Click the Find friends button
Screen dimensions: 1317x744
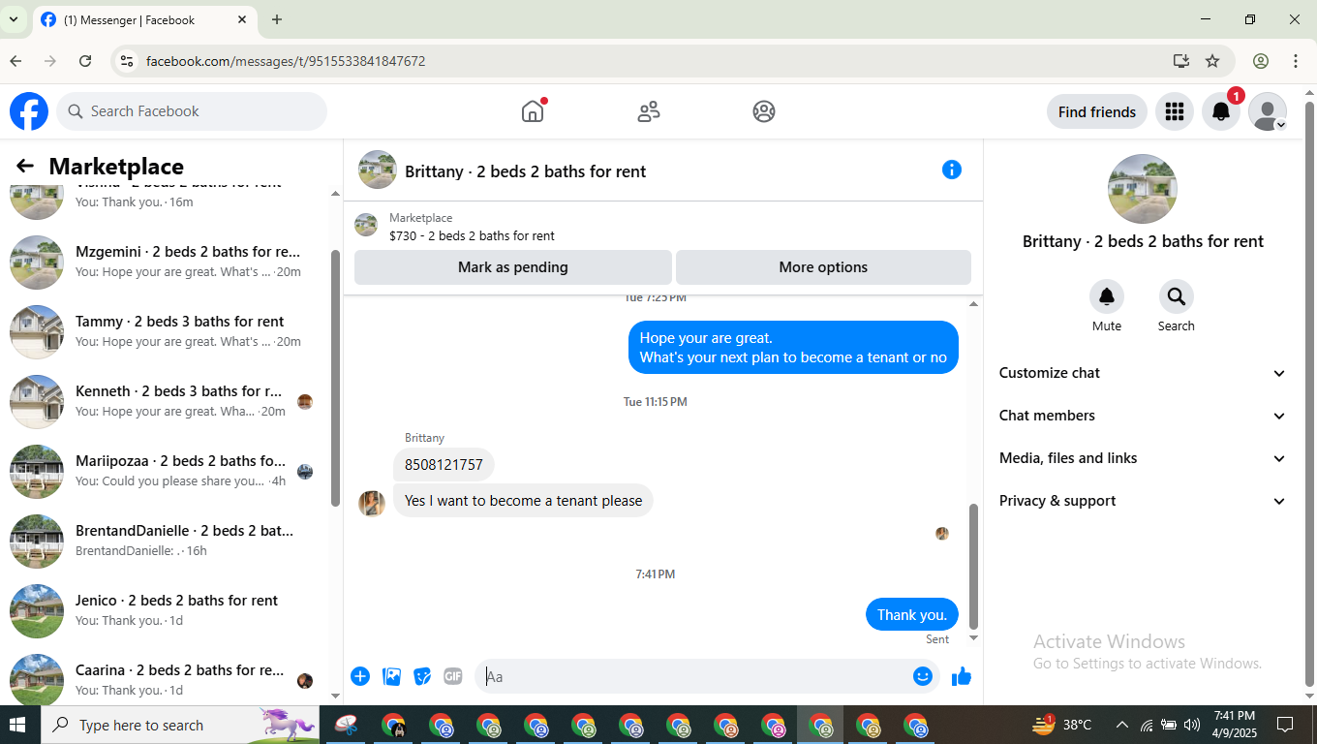point(1097,111)
